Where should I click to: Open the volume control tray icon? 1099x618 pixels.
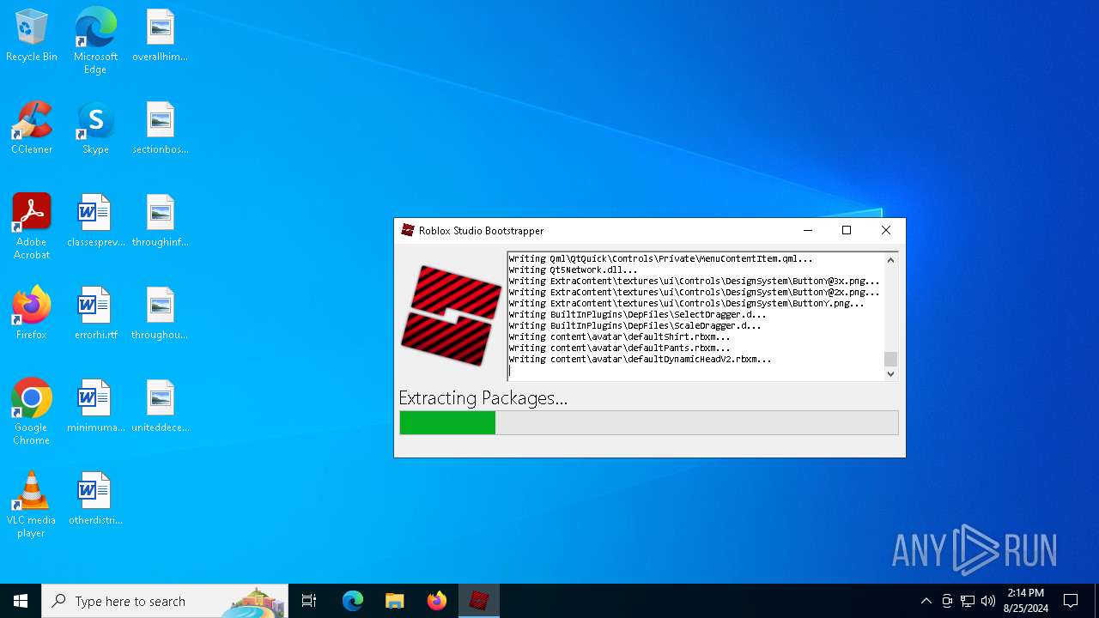(x=988, y=601)
